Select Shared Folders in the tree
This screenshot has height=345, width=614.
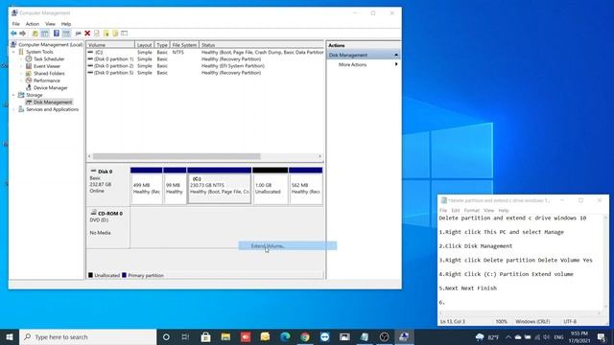49,73
